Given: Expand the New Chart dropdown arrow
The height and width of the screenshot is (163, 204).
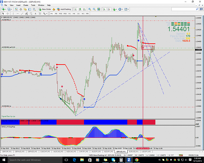Looking at the screenshot, I should pos(6,9).
